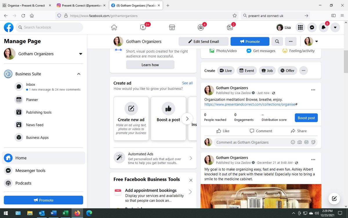Expand Gotham Organizers page switcher dropdown
The width and height of the screenshot is (348, 218).
pos(81,54)
